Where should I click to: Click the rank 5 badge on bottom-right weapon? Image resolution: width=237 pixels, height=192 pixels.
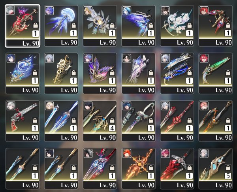click(x=228, y=176)
